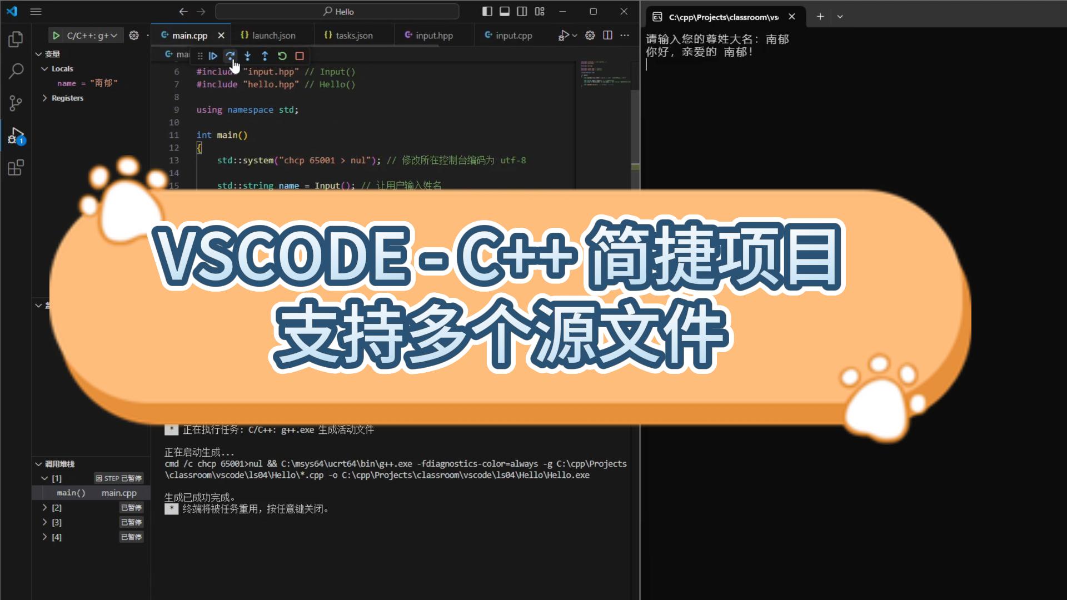Viewport: 1067px width, 600px height.
Task: Click the editor minimap preview
Action: coord(605,75)
